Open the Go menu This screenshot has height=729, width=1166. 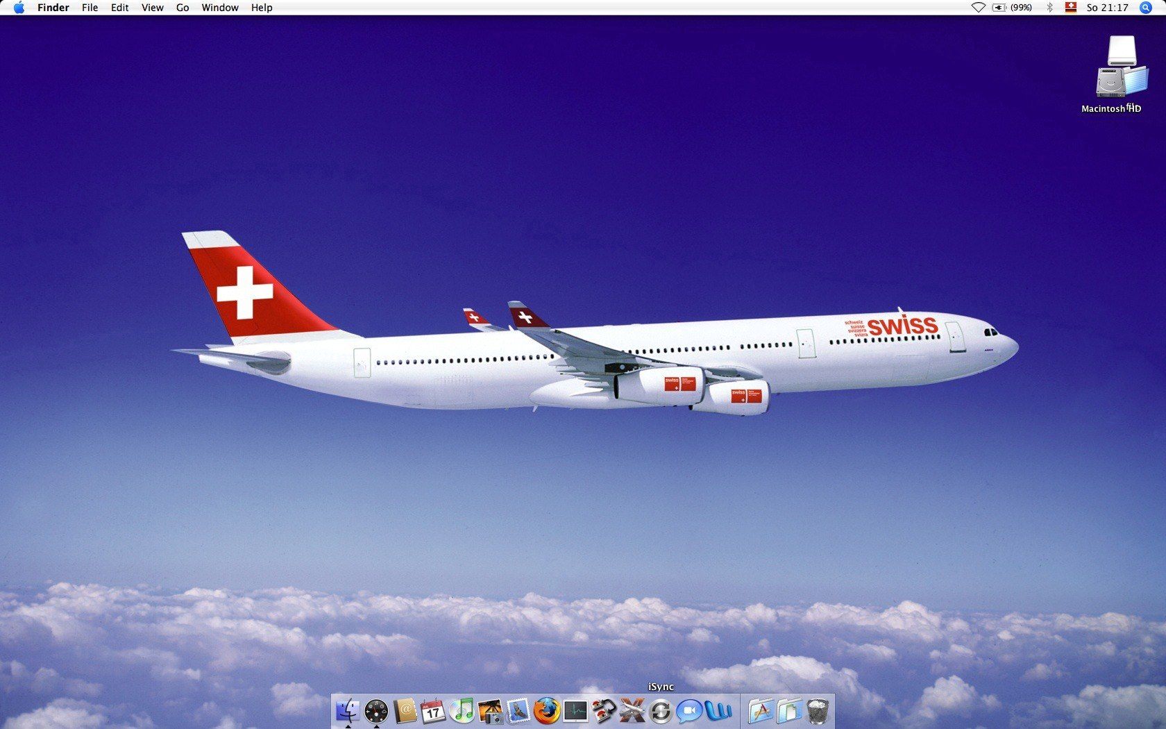pos(183,8)
